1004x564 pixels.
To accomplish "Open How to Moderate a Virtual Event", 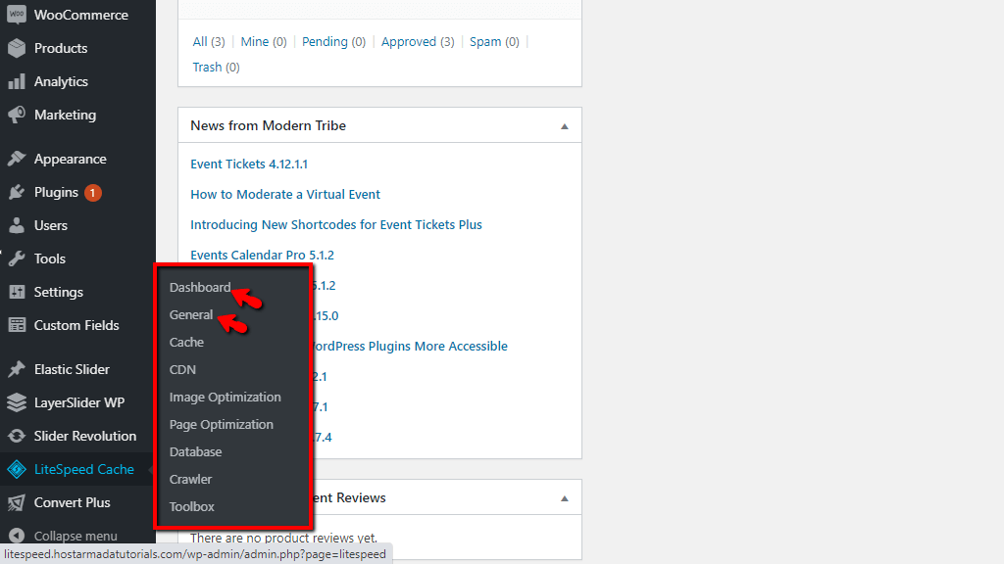I will (285, 195).
